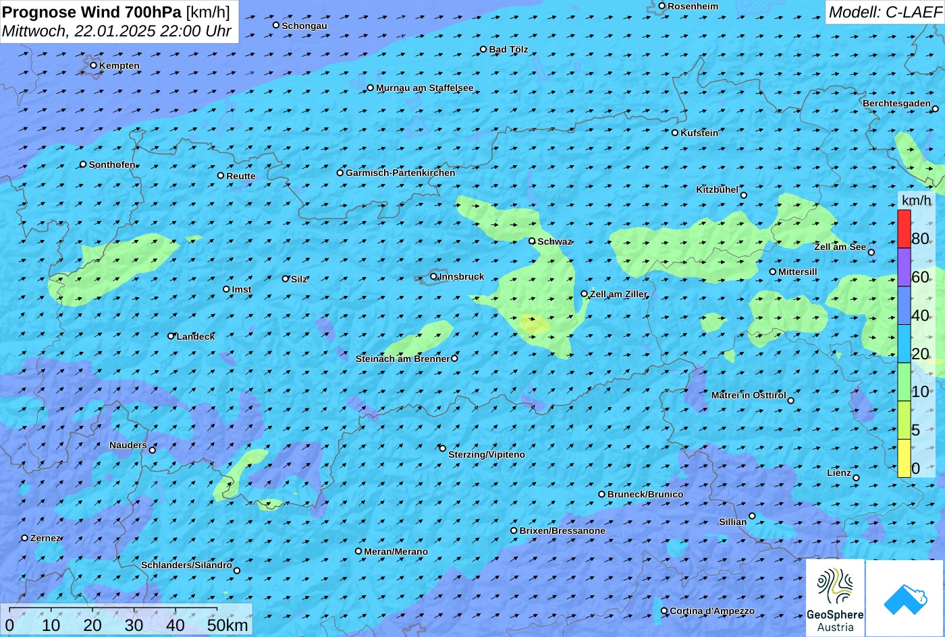
Task: Click the date Mittwoch, 22.01.2025 22:00 Uhr
Action: 117,31
